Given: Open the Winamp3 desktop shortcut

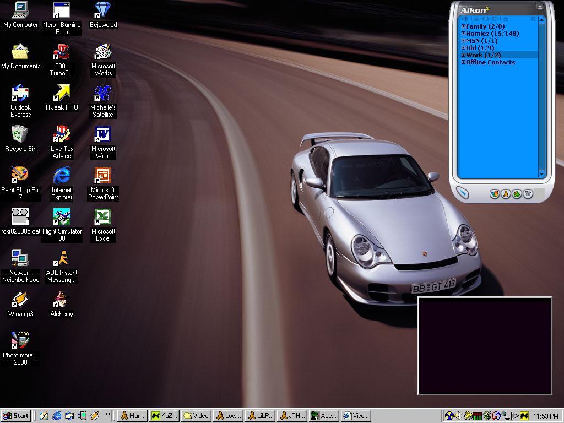Looking at the screenshot, I should (20, 300).
